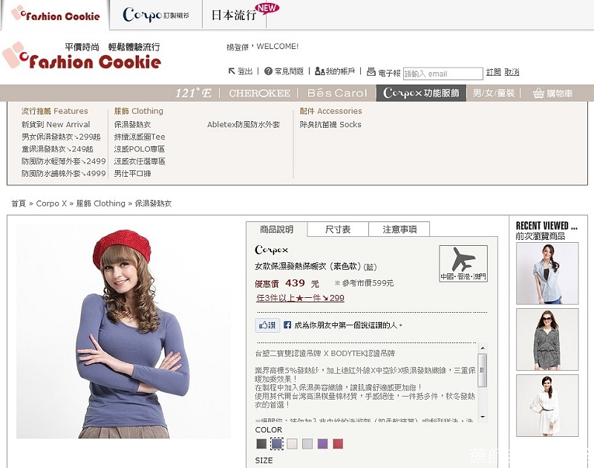Open 防風防水舖棉外套 4999 link
The width and height of the screenshot is (594, 468).
point(63,173)
